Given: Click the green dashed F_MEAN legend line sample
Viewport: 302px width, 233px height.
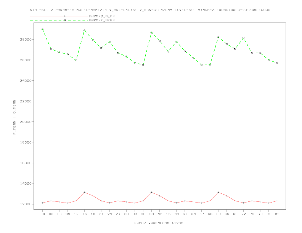Looking at the screenshot, I should [x=59, y=20].
